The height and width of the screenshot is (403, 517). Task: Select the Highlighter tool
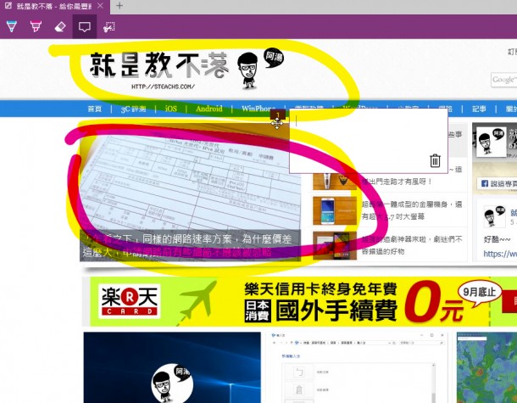tap(36, 26)
